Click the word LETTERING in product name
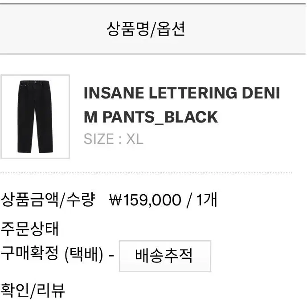The width and height of the screenshot is (307, 307). tap(193, 93)
